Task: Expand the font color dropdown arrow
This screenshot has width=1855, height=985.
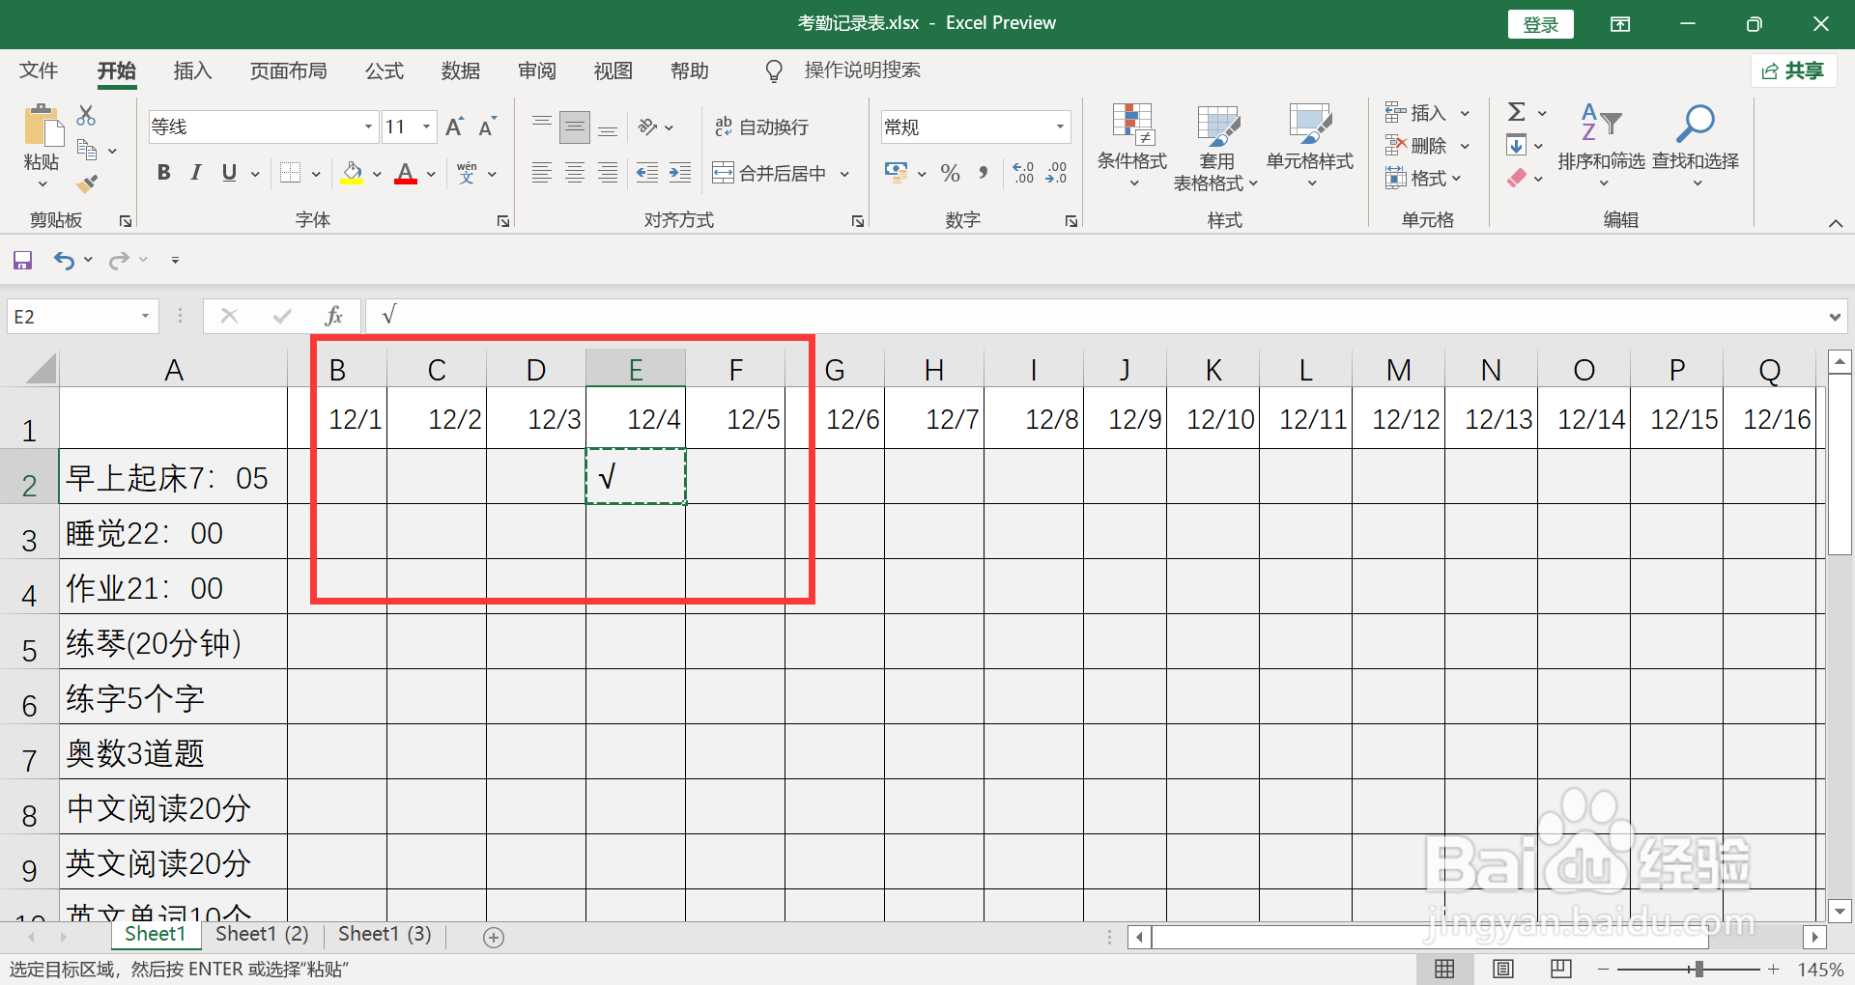Action: [431, 174]
